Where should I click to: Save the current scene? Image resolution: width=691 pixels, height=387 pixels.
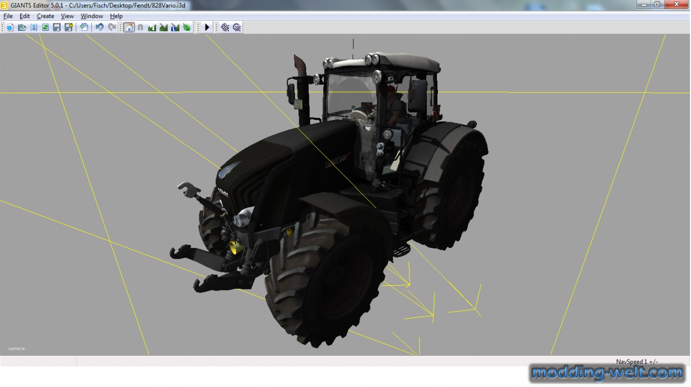click(57, 27)
